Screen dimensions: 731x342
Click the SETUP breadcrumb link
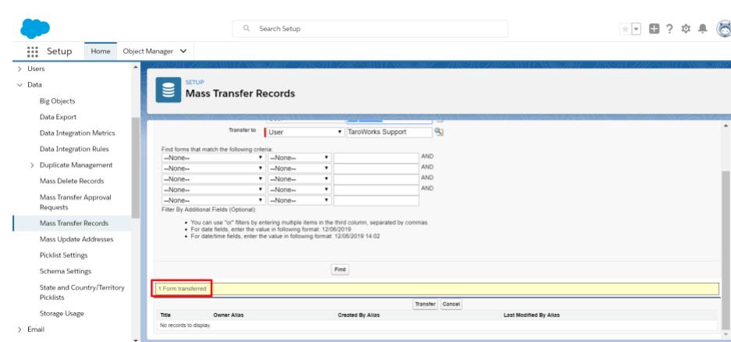click(x=194, y=83)
